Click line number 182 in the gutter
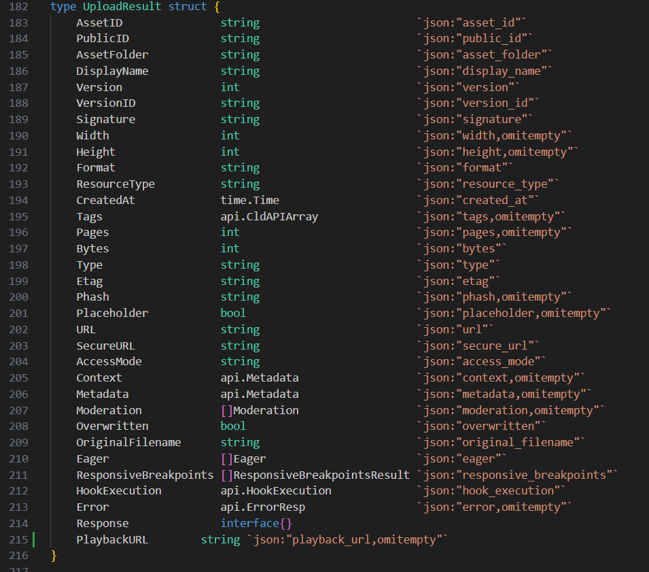The width and height of the screenshot is (649, 572). pyautogui.click(x=19, y=7)
